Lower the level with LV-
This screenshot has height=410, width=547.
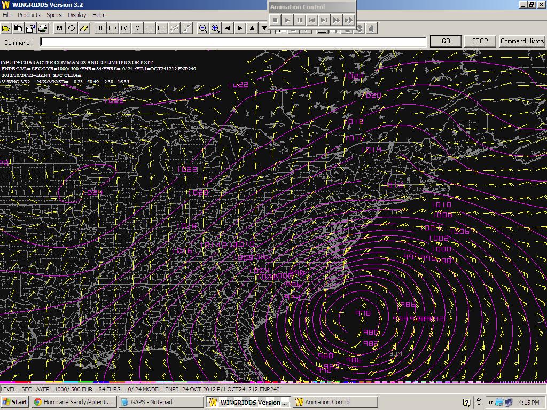pyautogui.click(x=124, y=28)
